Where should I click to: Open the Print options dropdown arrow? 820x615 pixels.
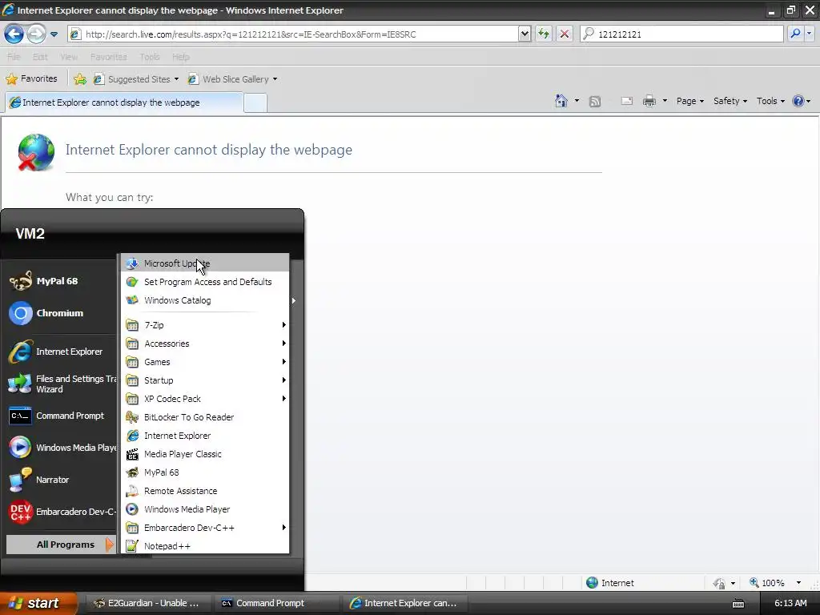[665, 101]
